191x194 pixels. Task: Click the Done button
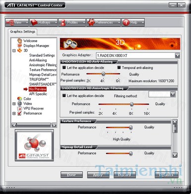[x=71, y=175]
